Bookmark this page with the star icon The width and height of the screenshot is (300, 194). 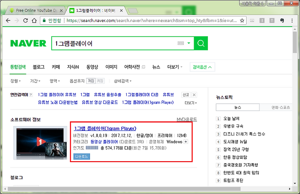click(x=242, y=20)
